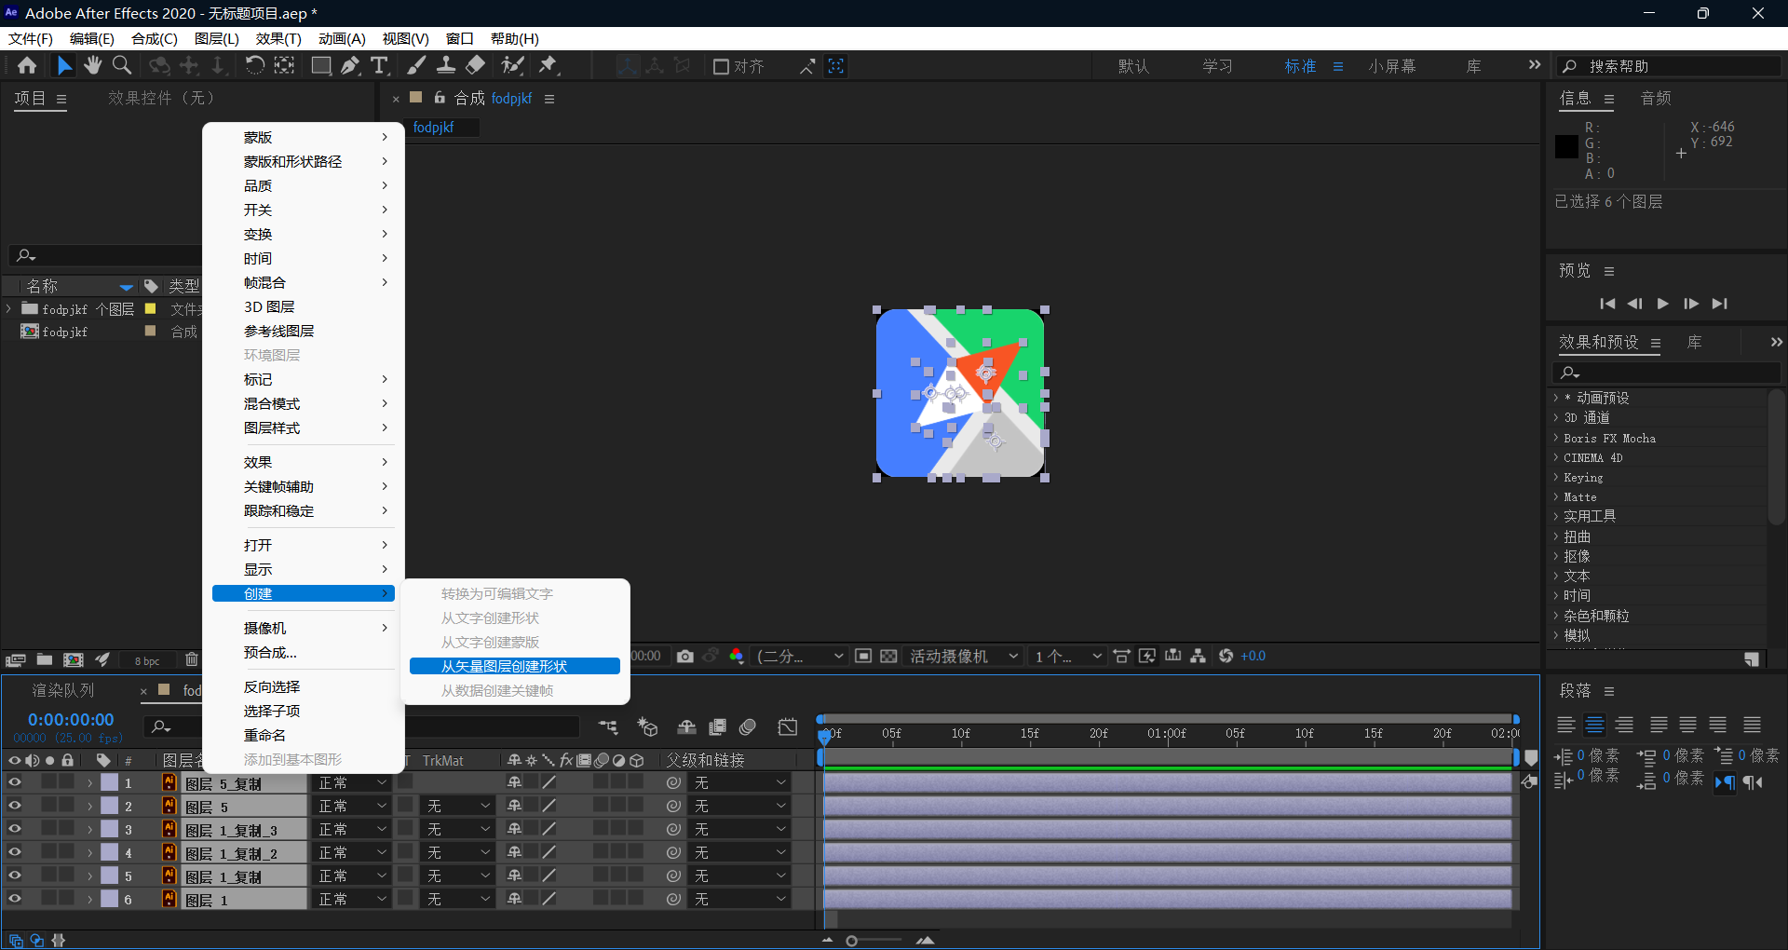Select the Type text tool
This screenshot has height=950, width=1788.
pos(379,65)
